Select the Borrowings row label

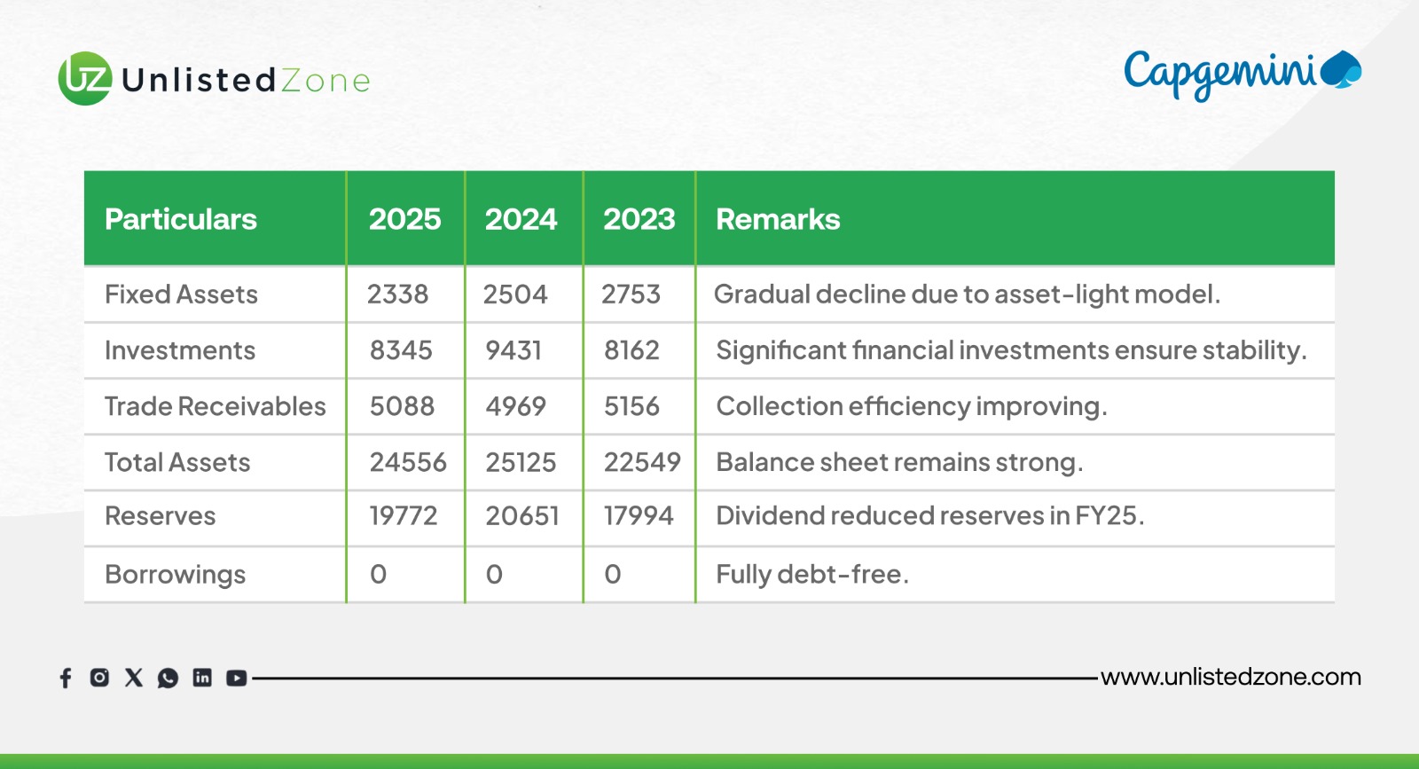point(175,575)
